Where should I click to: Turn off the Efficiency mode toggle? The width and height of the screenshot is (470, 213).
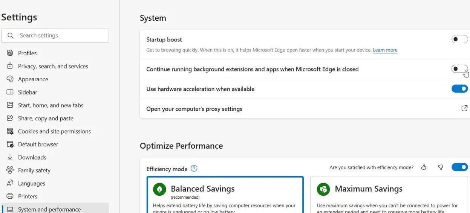(459, 167)
